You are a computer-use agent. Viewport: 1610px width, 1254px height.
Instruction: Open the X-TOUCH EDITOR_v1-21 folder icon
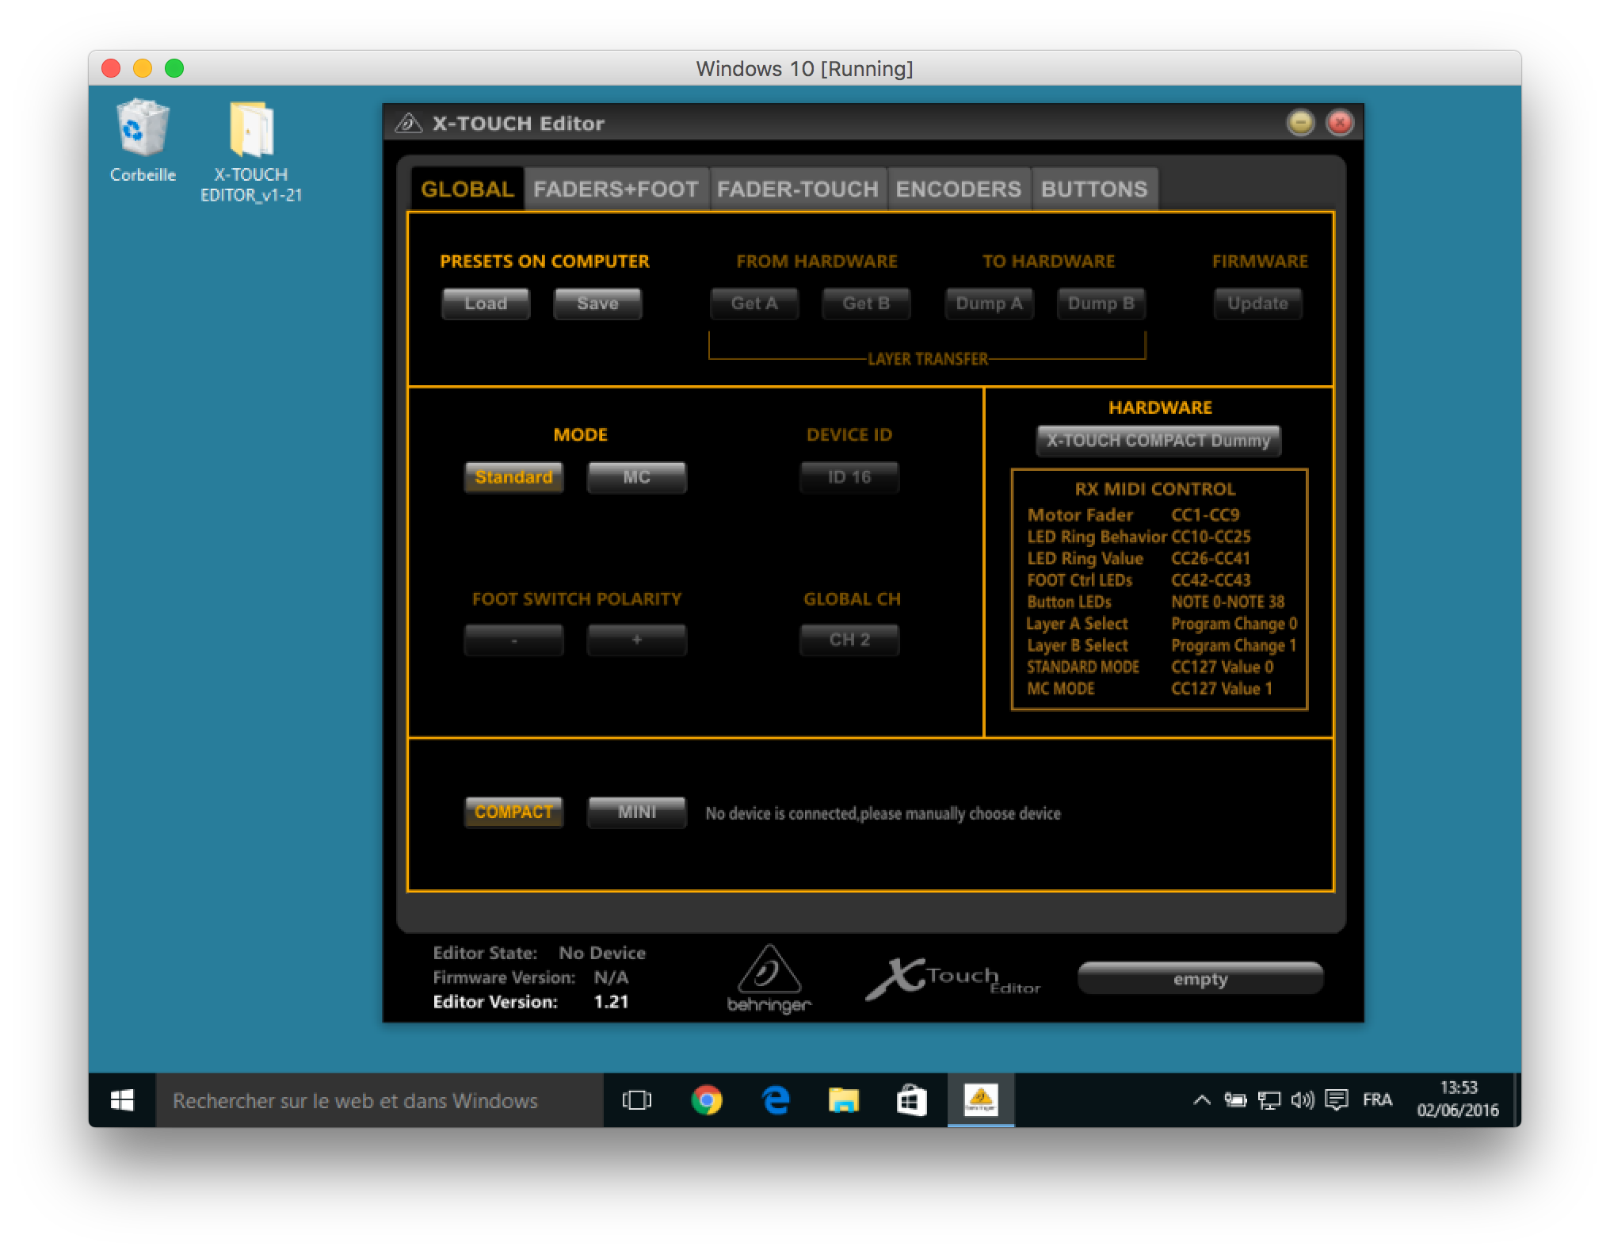coord(251,131)
